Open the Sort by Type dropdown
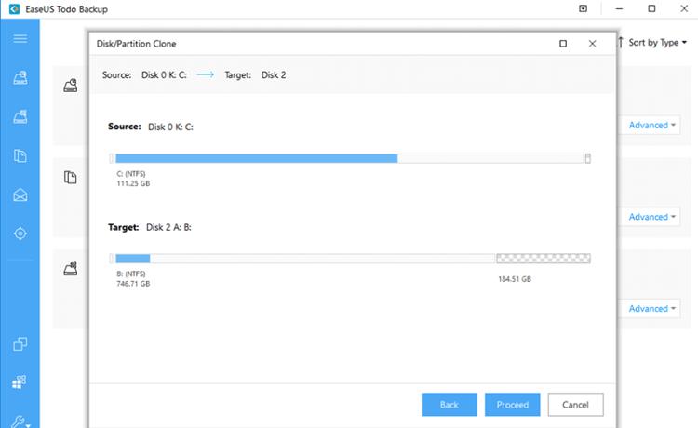The image size is (698, 428). (x=657, y=42)
